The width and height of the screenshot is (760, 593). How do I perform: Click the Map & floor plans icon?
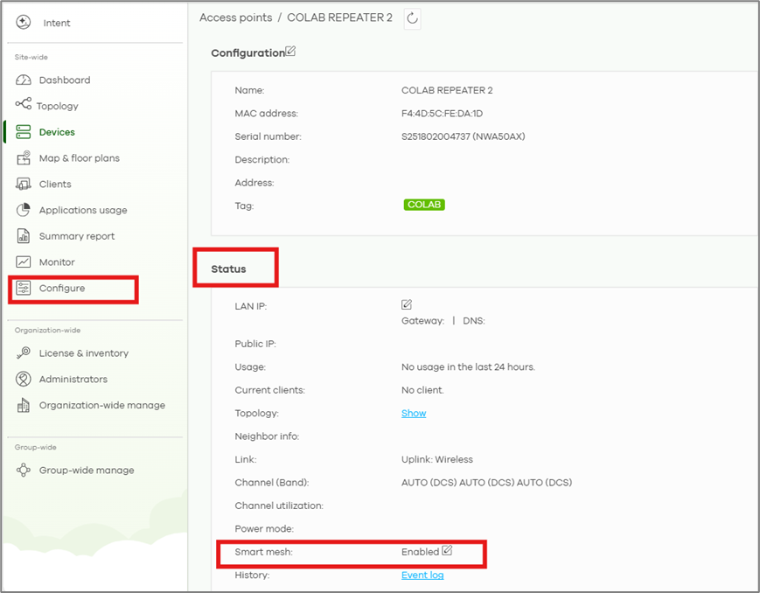24,158
